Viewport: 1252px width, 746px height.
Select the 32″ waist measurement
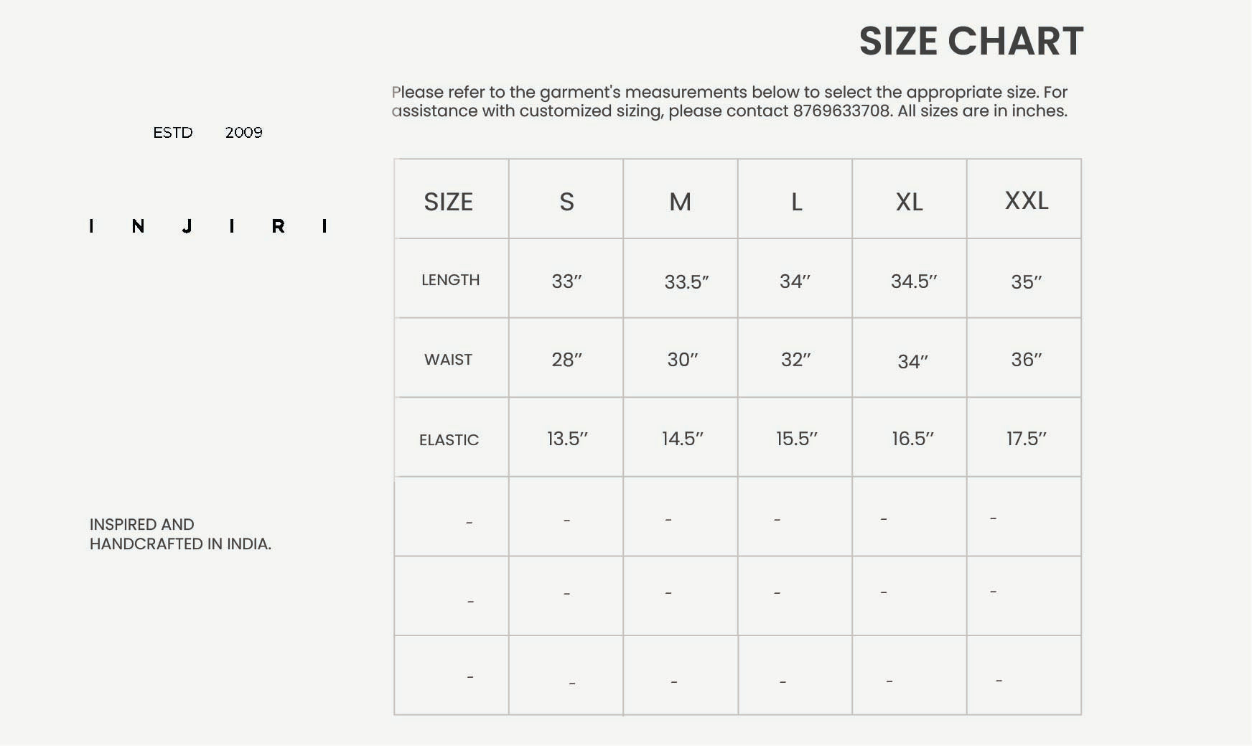(795, 359)
